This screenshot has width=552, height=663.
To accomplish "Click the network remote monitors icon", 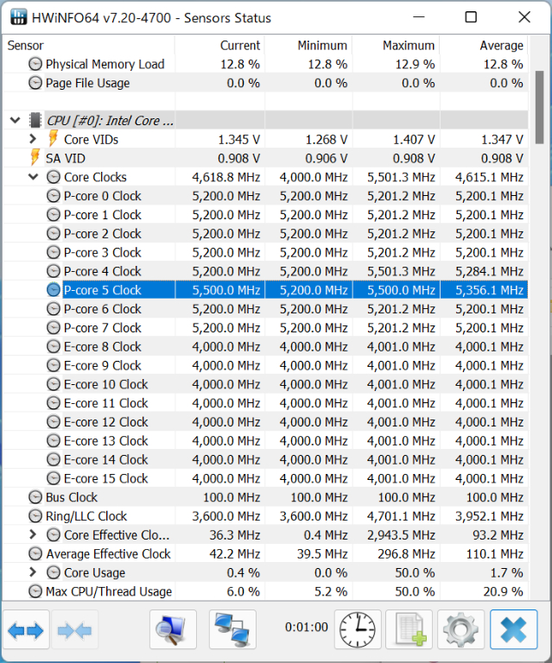I will point(232,631).
